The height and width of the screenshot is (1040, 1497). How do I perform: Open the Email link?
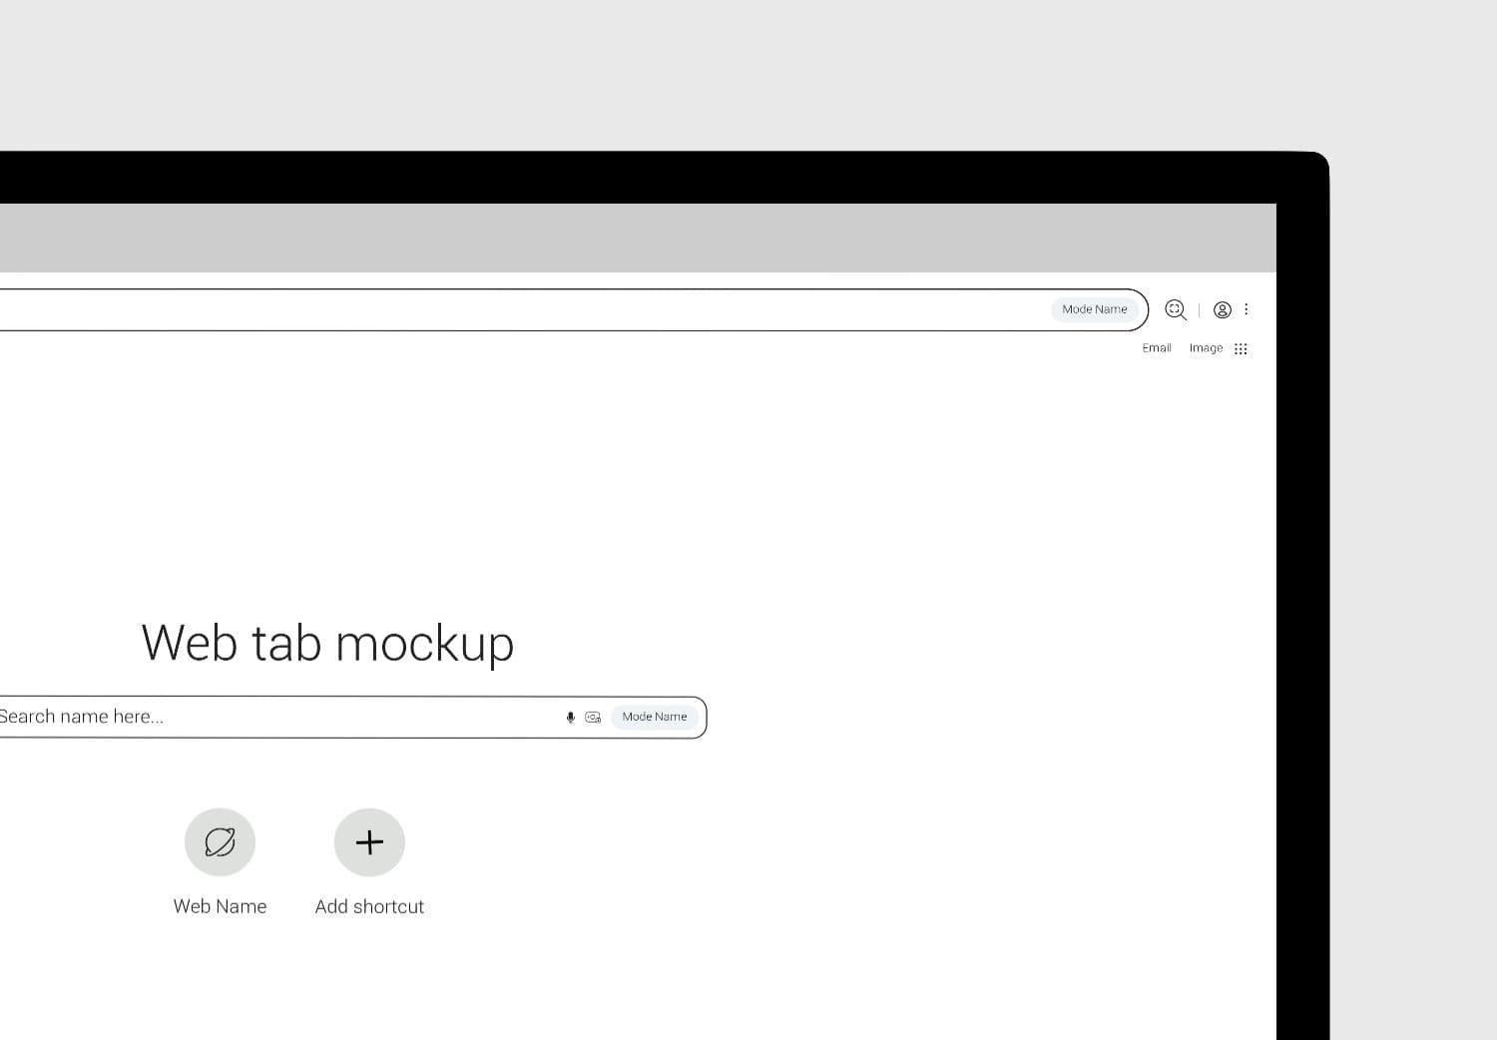click(1157, 348)
